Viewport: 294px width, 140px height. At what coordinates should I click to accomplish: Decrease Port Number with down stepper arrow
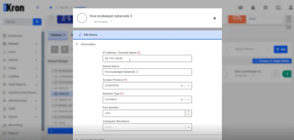(189, 115)
